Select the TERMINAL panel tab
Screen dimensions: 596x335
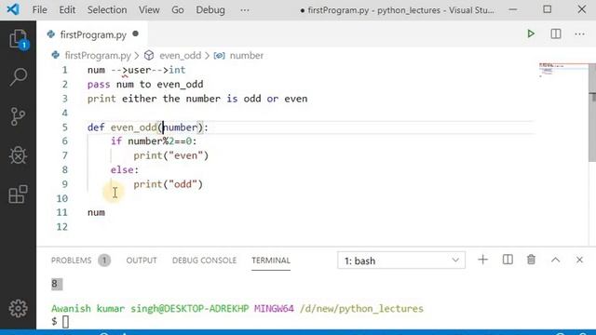[271, 261]
